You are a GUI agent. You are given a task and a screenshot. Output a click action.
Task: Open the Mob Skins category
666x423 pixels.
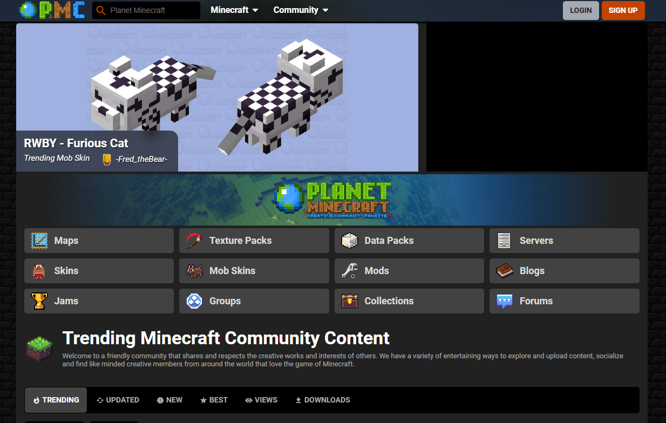coord(254,271)
